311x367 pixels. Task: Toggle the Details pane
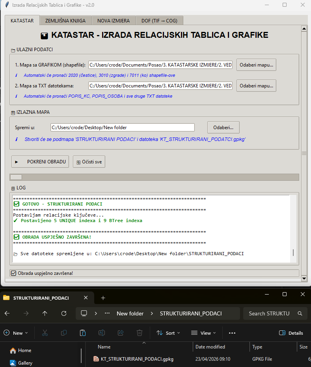(x=291, y=333)
